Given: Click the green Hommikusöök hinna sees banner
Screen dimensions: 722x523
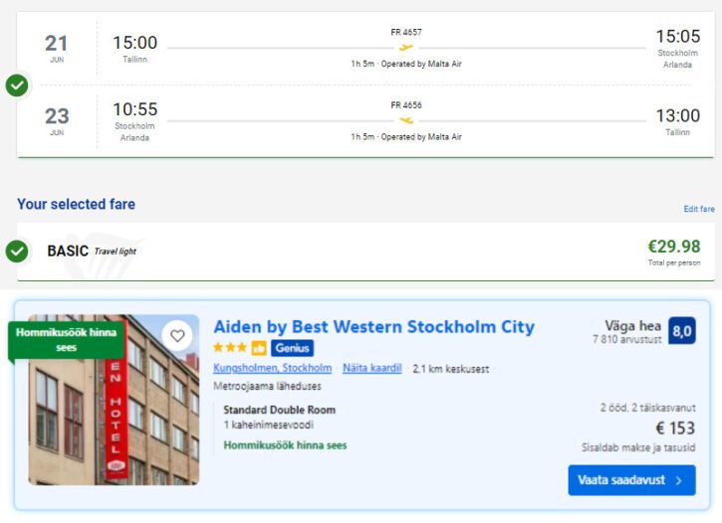Looking at the screenshot, I should pyautogui.click(x=67, y=340).
